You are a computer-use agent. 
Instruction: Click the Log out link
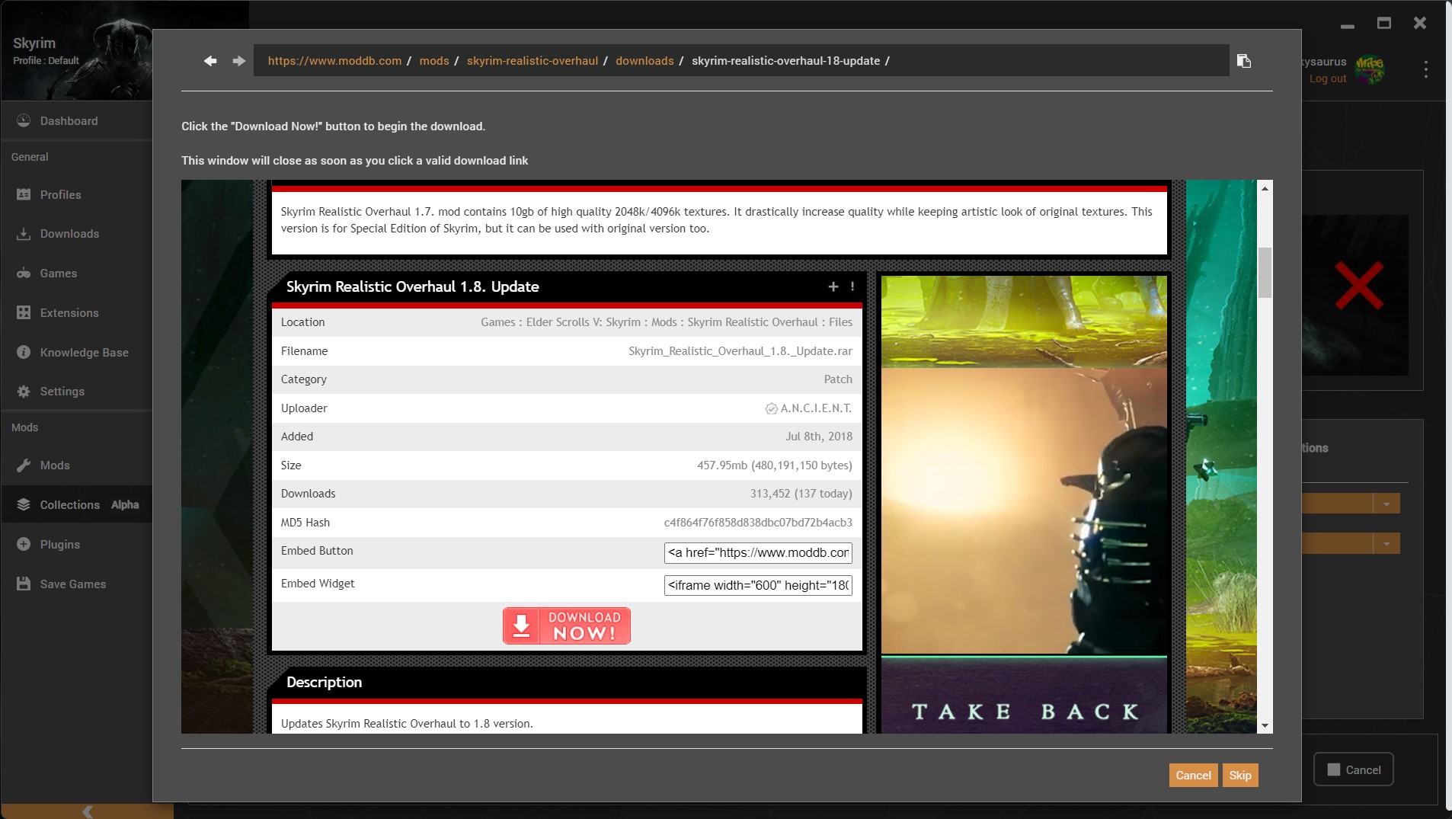pyautogui.click(x=1328, y=78)
